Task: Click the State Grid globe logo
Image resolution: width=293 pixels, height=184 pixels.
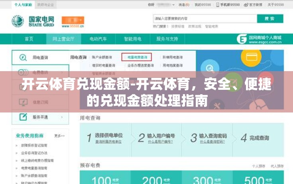Action: click(18, 21)
